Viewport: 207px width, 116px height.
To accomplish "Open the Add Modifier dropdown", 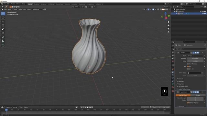I will [x=191, y=49].
